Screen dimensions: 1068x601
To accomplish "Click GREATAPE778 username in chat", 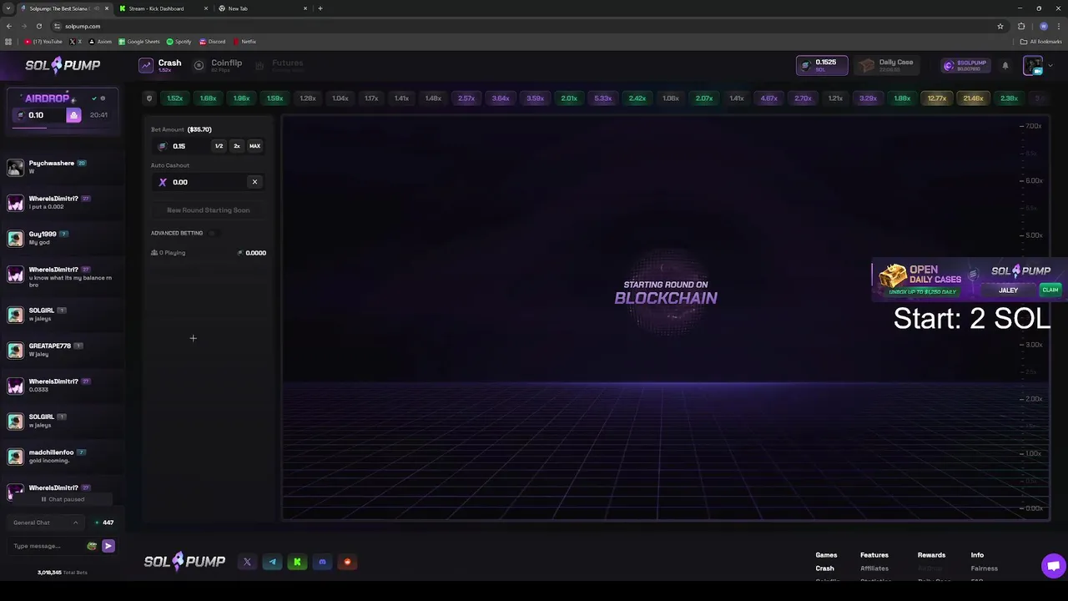I will pyautogui.click(x=50, y=346).
